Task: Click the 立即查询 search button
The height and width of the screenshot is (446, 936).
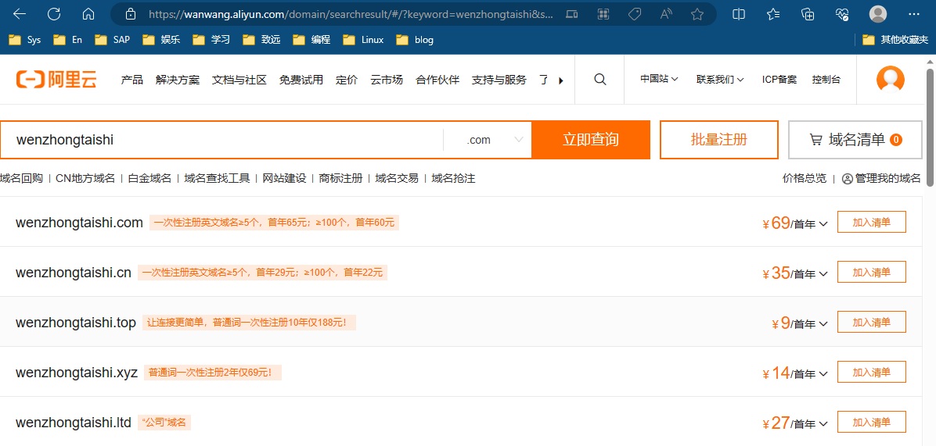Action: click(x=590, y=140)
